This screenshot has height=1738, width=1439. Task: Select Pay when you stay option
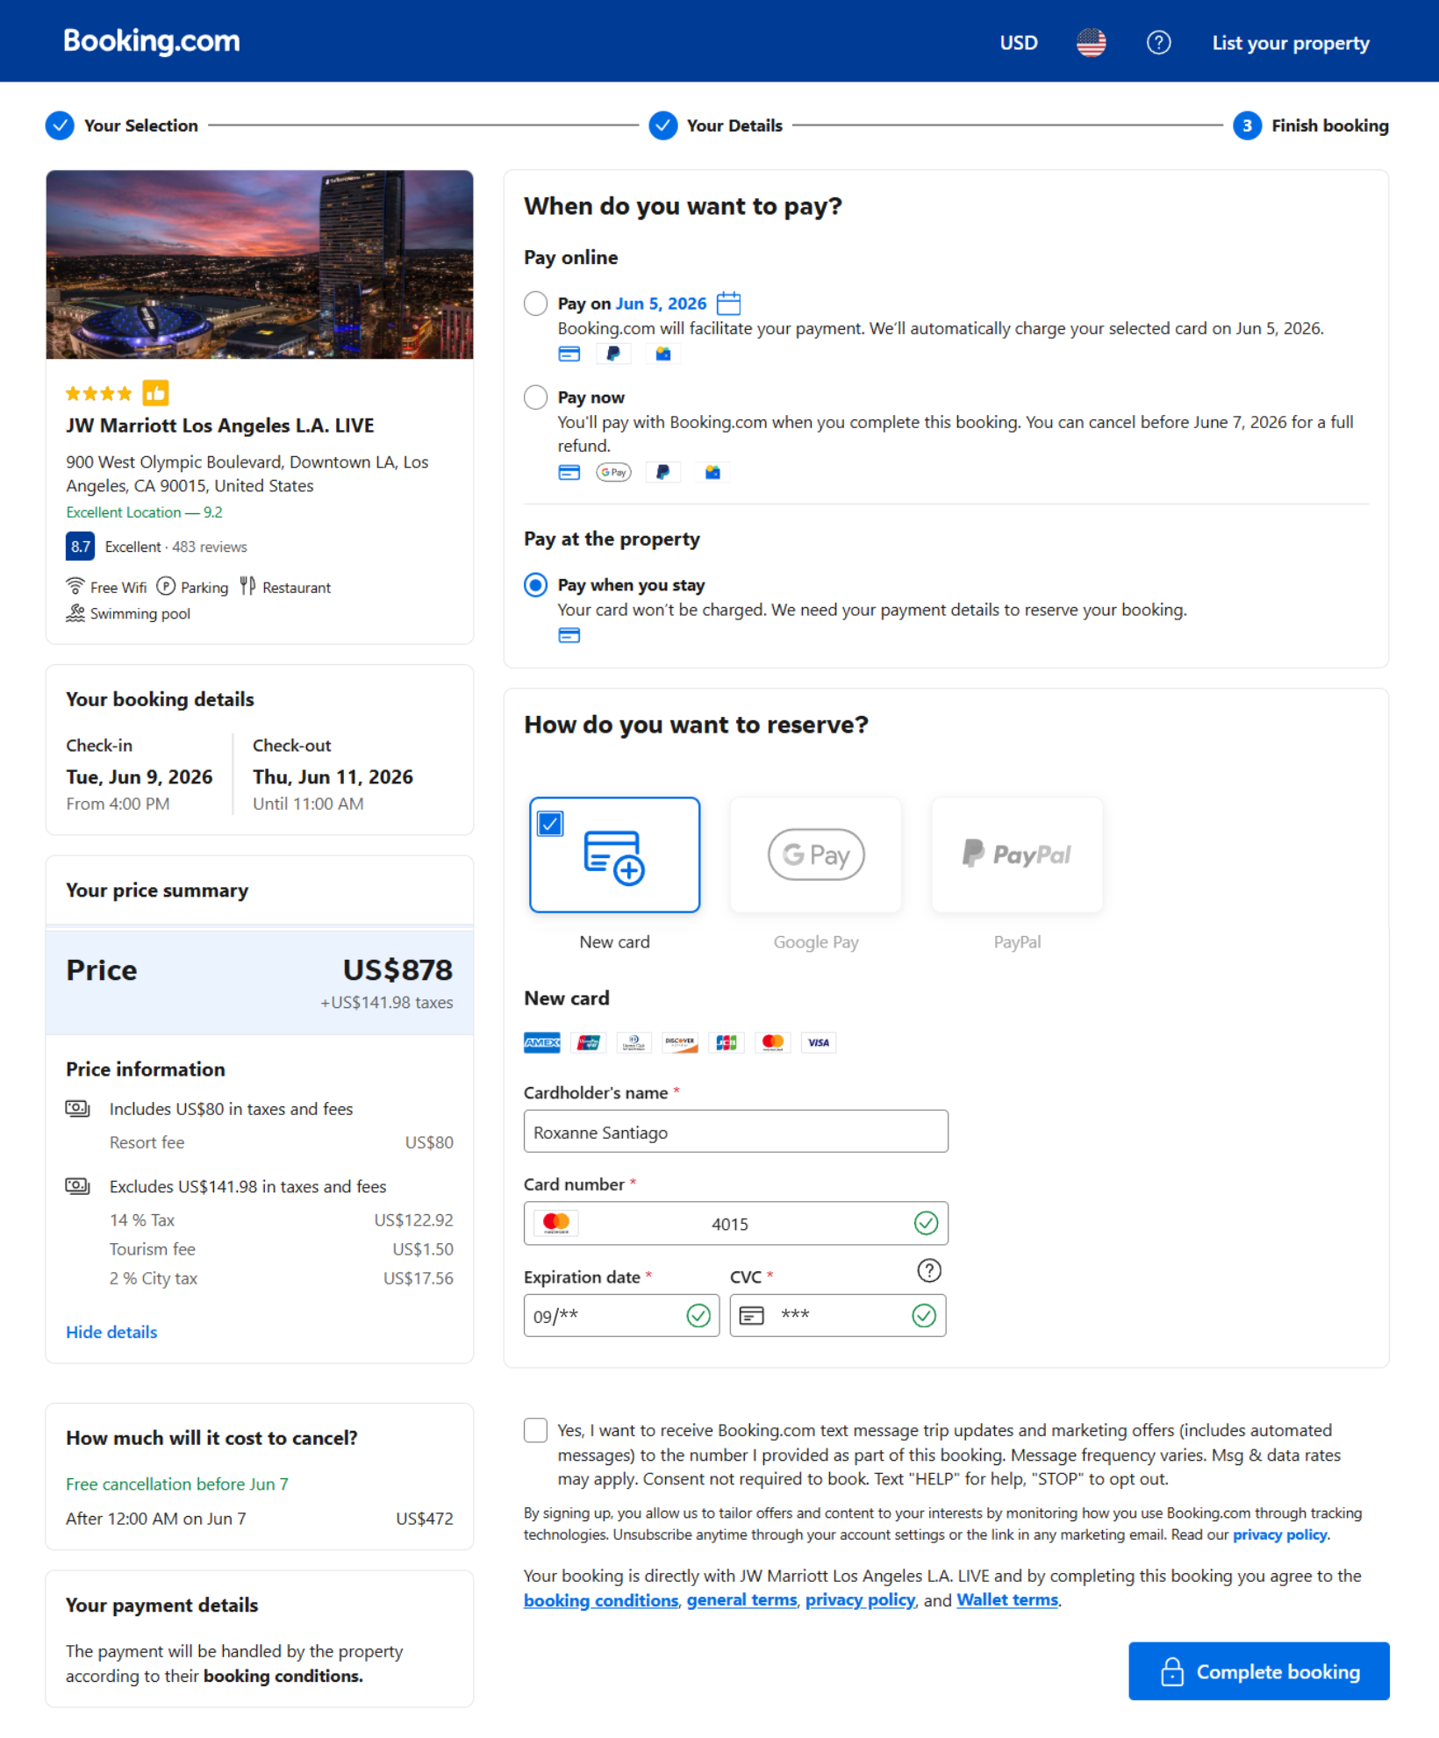point(535,585)
